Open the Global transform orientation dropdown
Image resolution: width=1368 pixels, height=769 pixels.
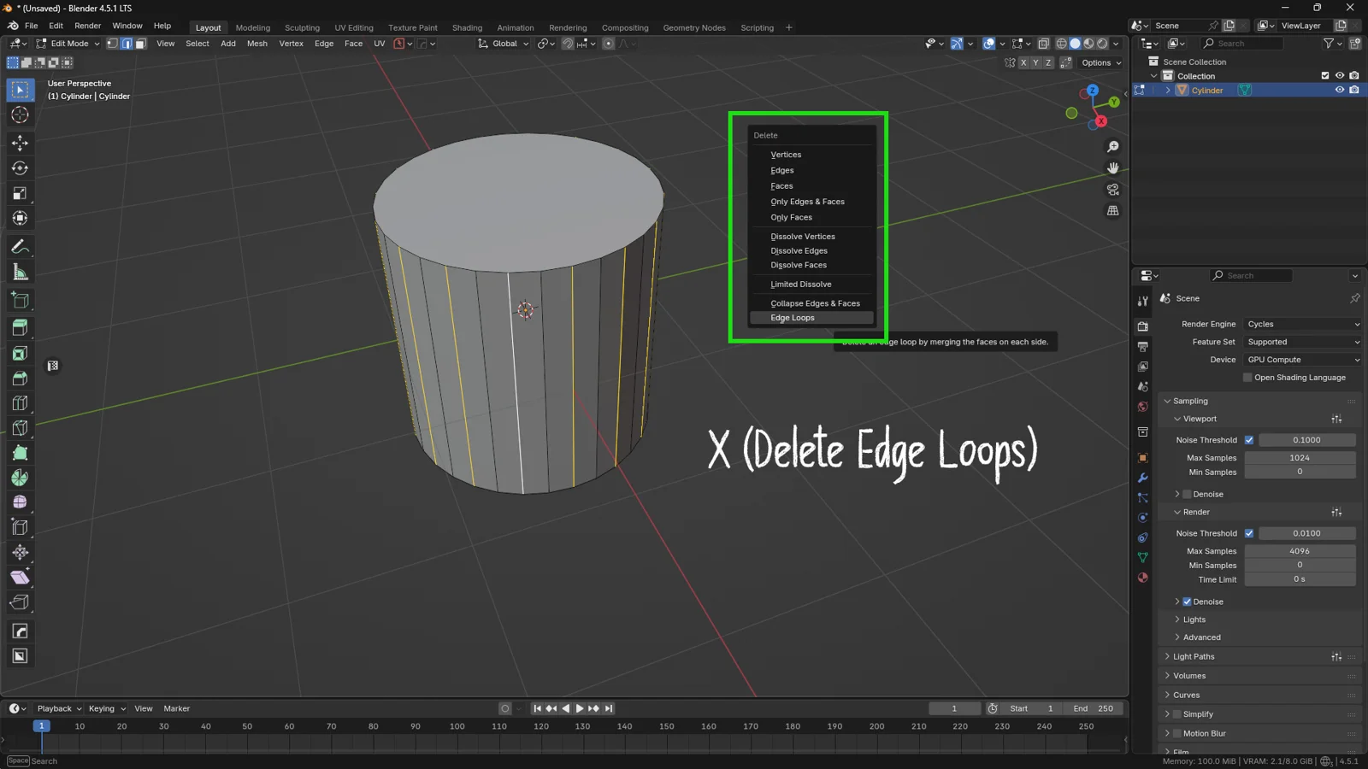point(504,44)
